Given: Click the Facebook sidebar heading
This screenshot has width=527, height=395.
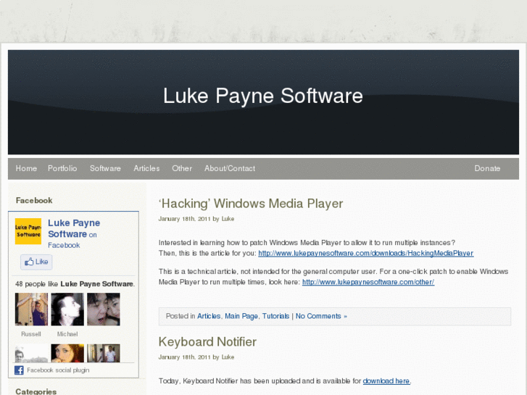Looking at the screenshot, I should coord(34,201).
